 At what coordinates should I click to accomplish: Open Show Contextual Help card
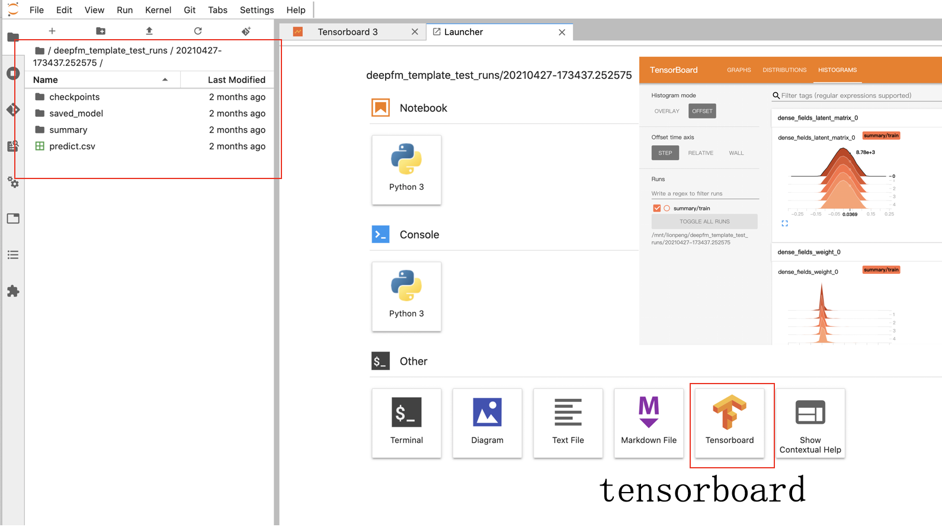[810, 423]
